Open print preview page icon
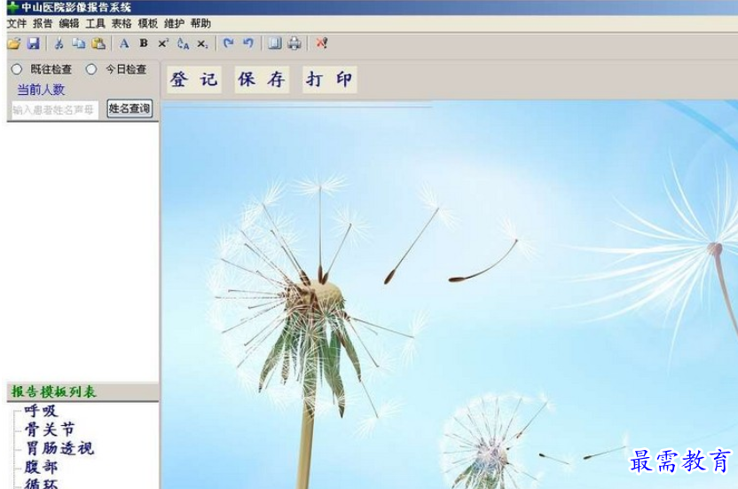This screenshot has height=489, width=738. coord(275,43)
